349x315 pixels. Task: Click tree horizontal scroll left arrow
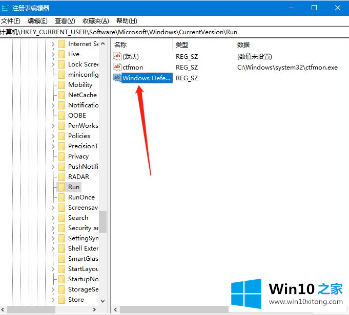(3, 309)
